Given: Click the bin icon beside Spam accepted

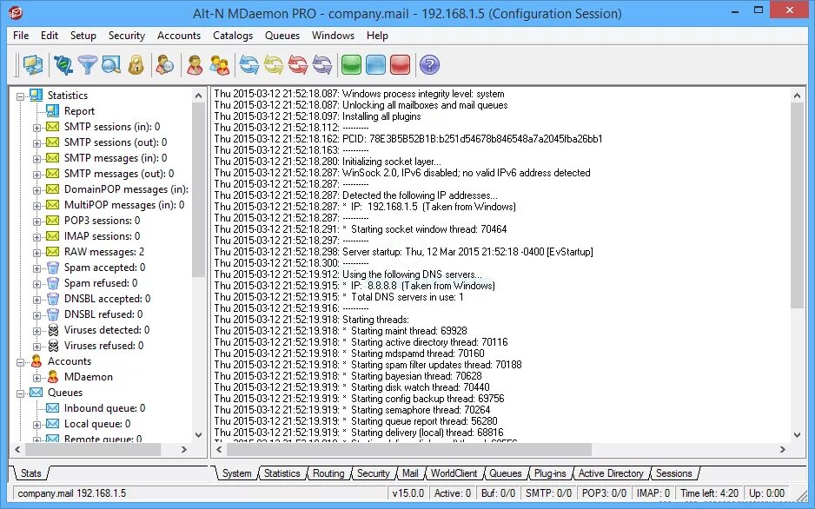Looking at the screenshot, I should 53,268.
